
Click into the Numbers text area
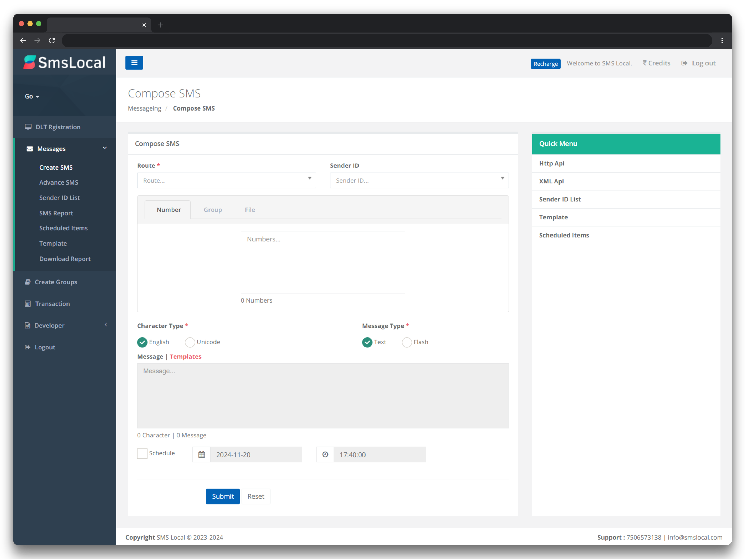click(323, 262)
